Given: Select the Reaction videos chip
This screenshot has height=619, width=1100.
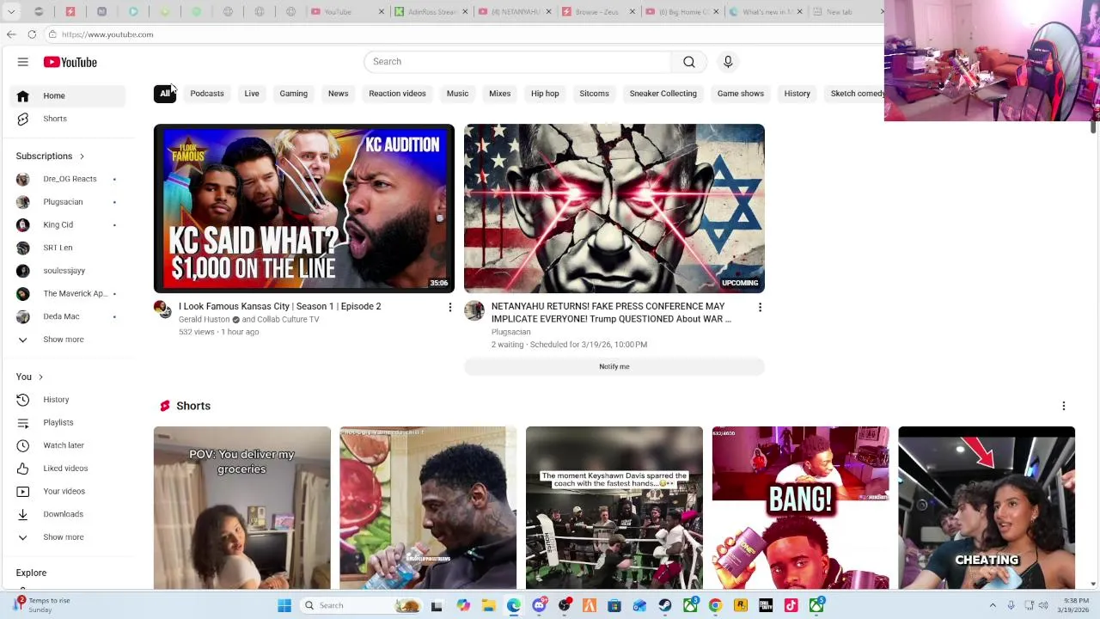Looking at the screenshot, I should coord(397,94).
